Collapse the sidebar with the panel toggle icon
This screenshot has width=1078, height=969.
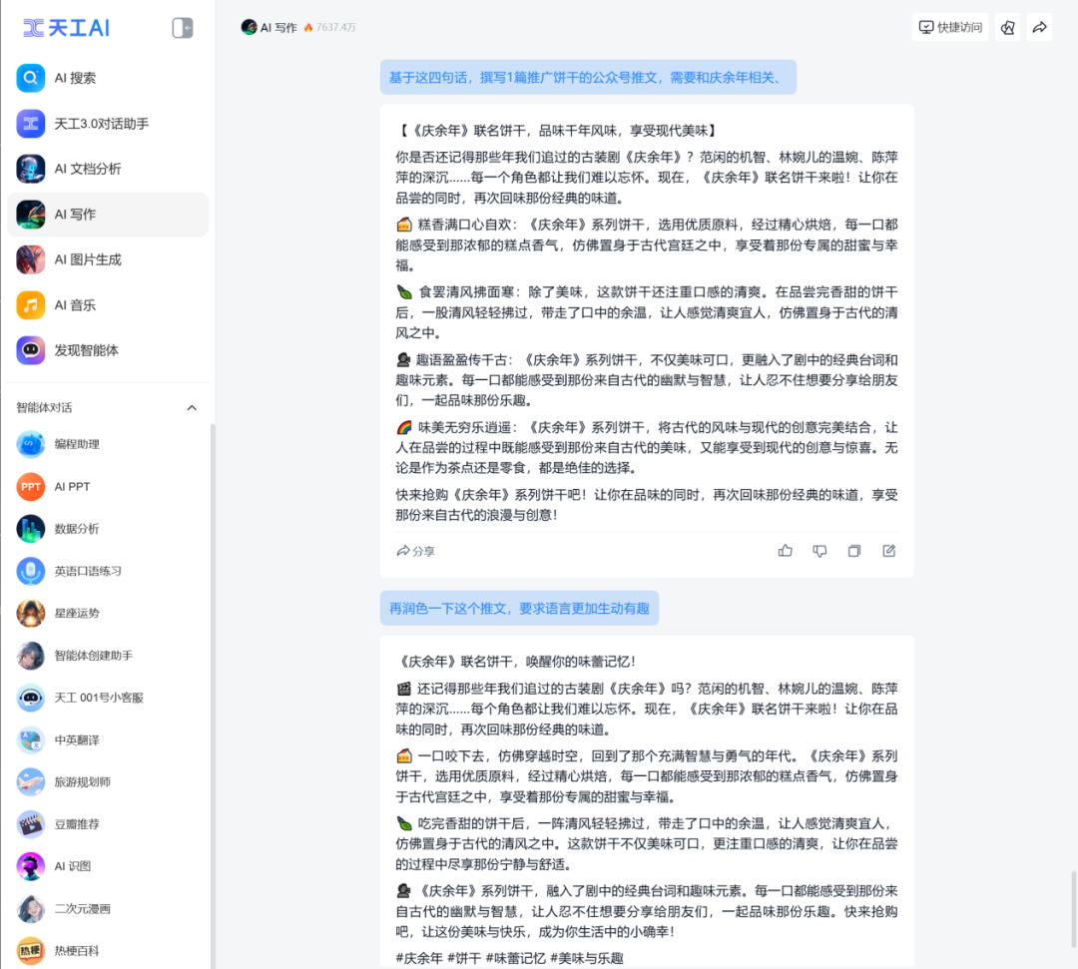click(x=183, y=28)
